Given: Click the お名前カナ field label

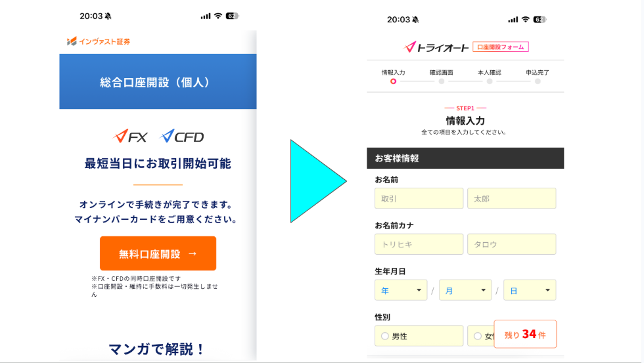Looking at the screenshot, I should pos(394,225).
